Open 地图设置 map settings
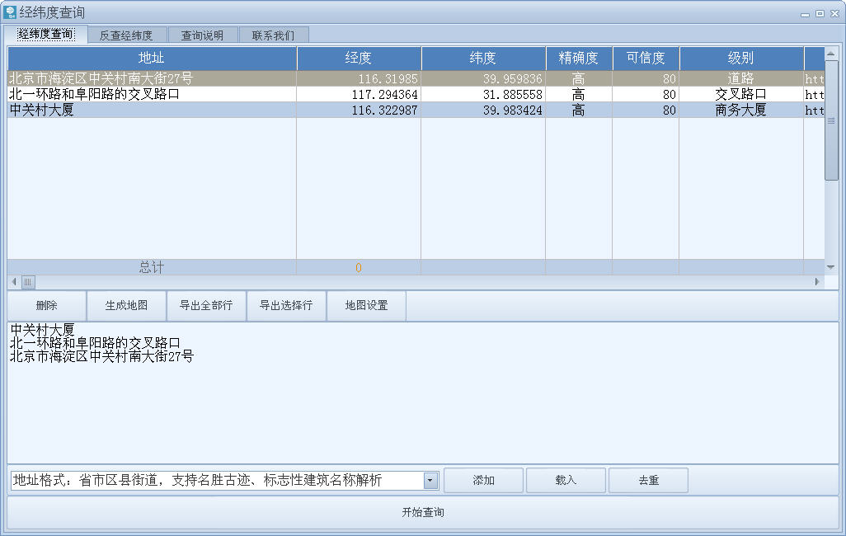The image size is (846, 536). pyautogui.click(x=366, y=305)
